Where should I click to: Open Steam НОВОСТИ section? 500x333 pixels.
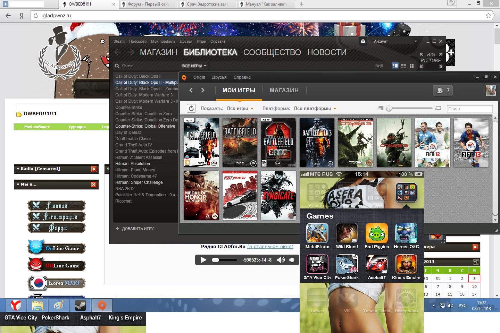point(327,52)
